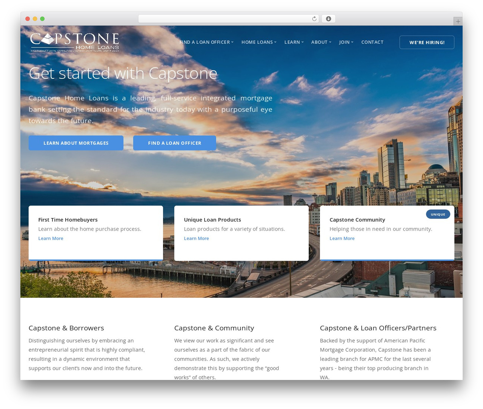Click the red close window button
The height and width of the screenshot is (409, 483).
tap(28, 19)
